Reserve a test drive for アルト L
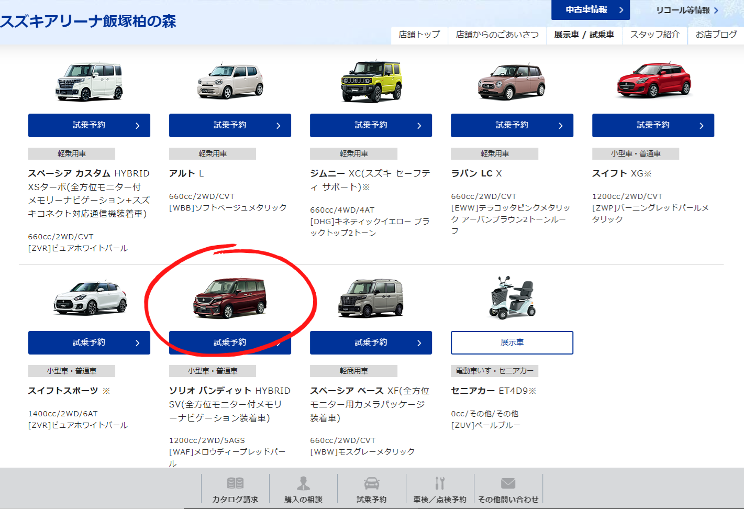Viewport: 744px width, 509px height. tap(230, 126)
